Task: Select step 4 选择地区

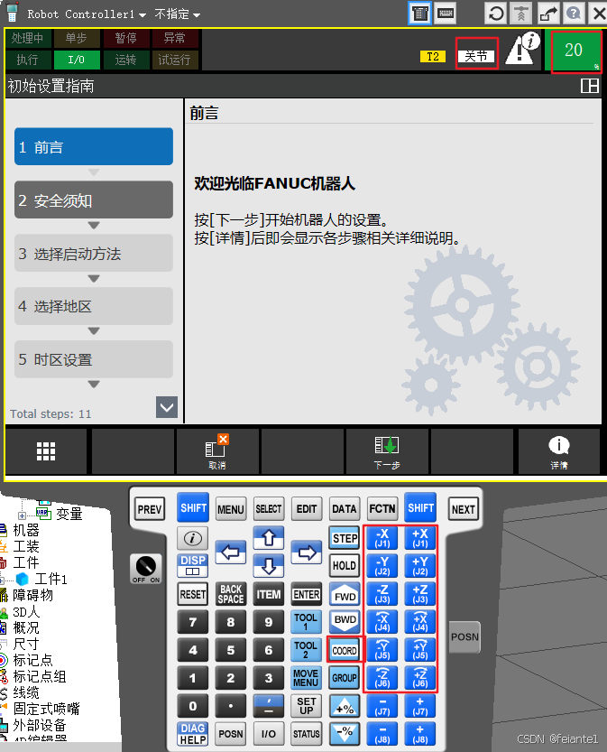Action: tap(94, 306)
